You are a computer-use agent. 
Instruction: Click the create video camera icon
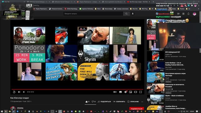[178, 14]
